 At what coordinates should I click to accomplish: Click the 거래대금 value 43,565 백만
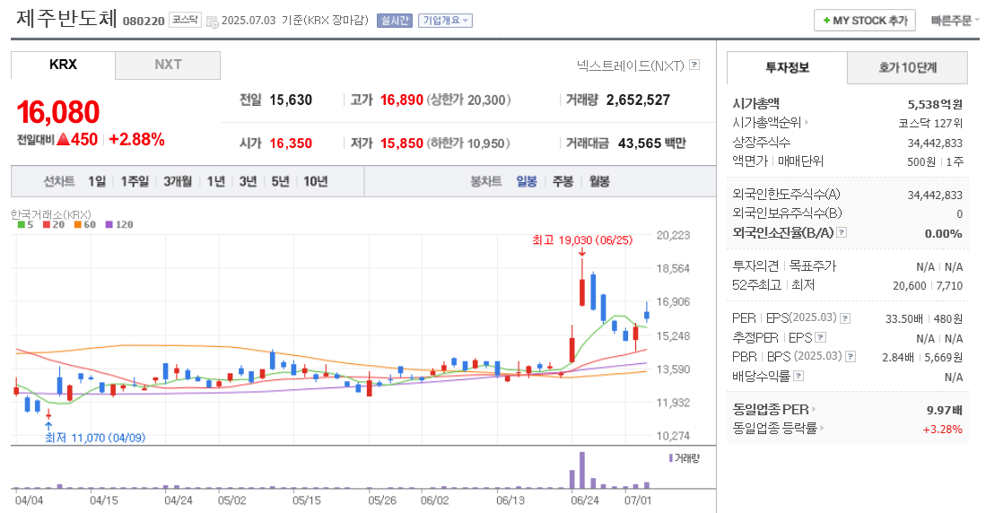pyautogui.click(x=652, y=143)
